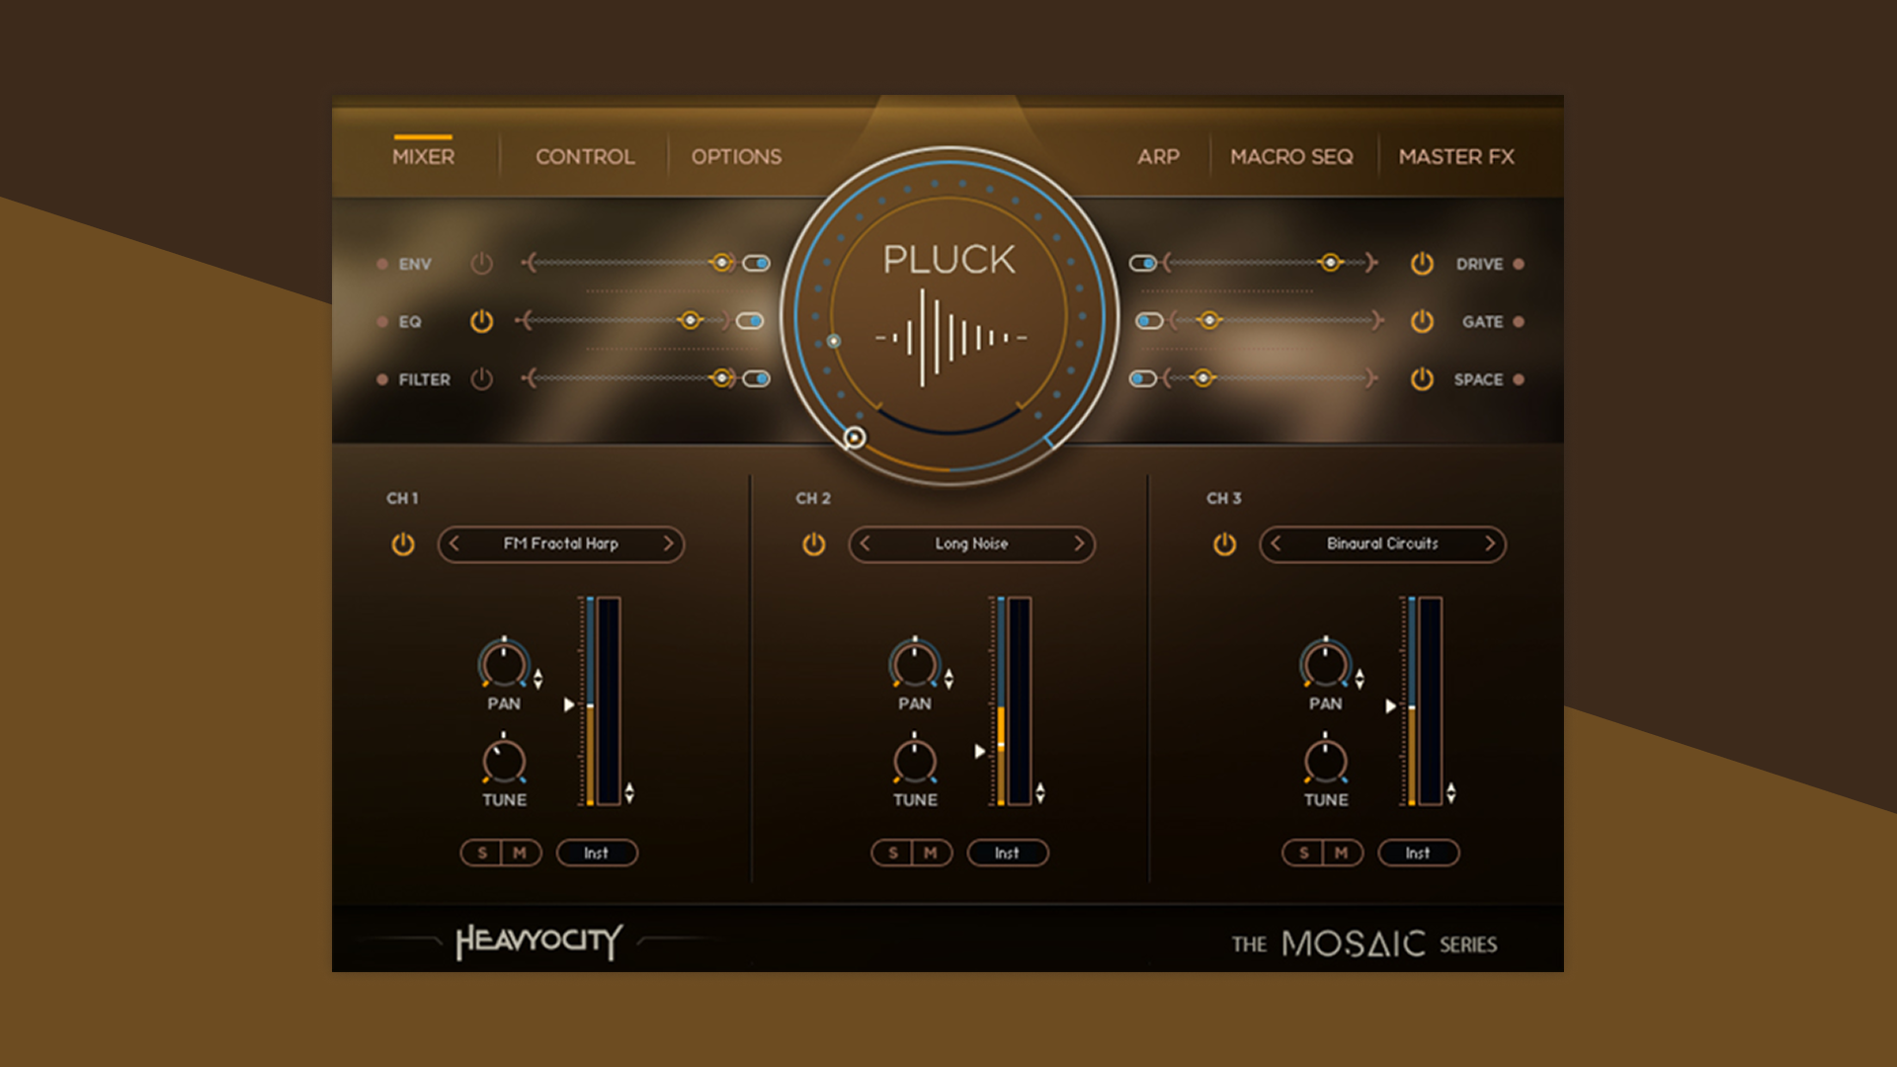Mute channel CH 2
The width and height of the screenshot is (1897, 1067).
click(x=931, y=853)
